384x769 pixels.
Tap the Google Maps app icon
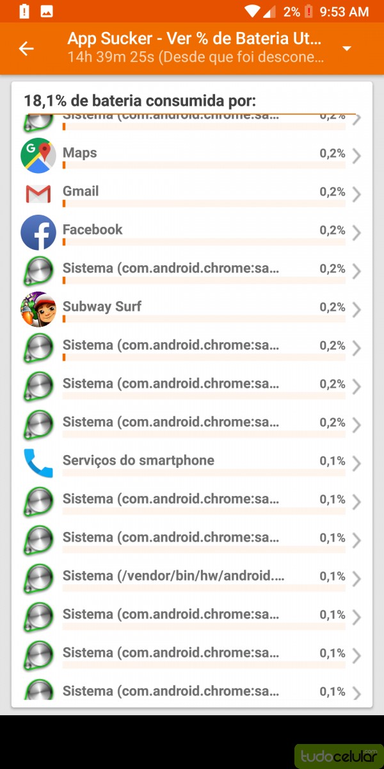click(x=38, y=156)
